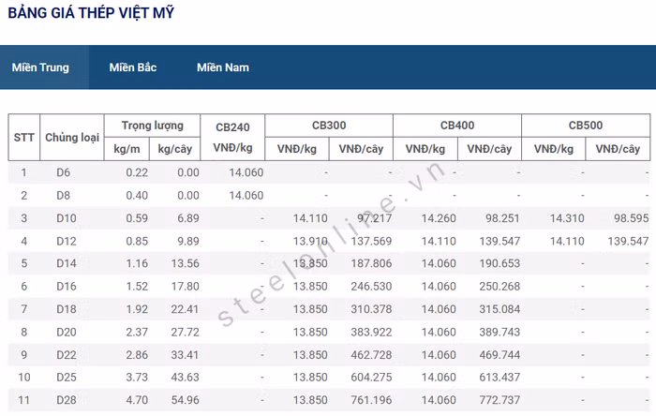This screenshot has height=416, width=656.
Task: Select the D6 steel type cell
Action: point(64,172)
